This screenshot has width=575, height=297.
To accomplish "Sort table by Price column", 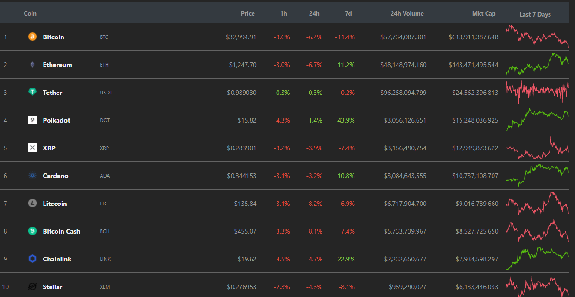I will pyautogui.click(x=248, y=14).
